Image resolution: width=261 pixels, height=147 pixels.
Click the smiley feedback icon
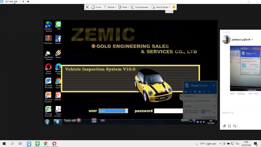pos(174,7)
